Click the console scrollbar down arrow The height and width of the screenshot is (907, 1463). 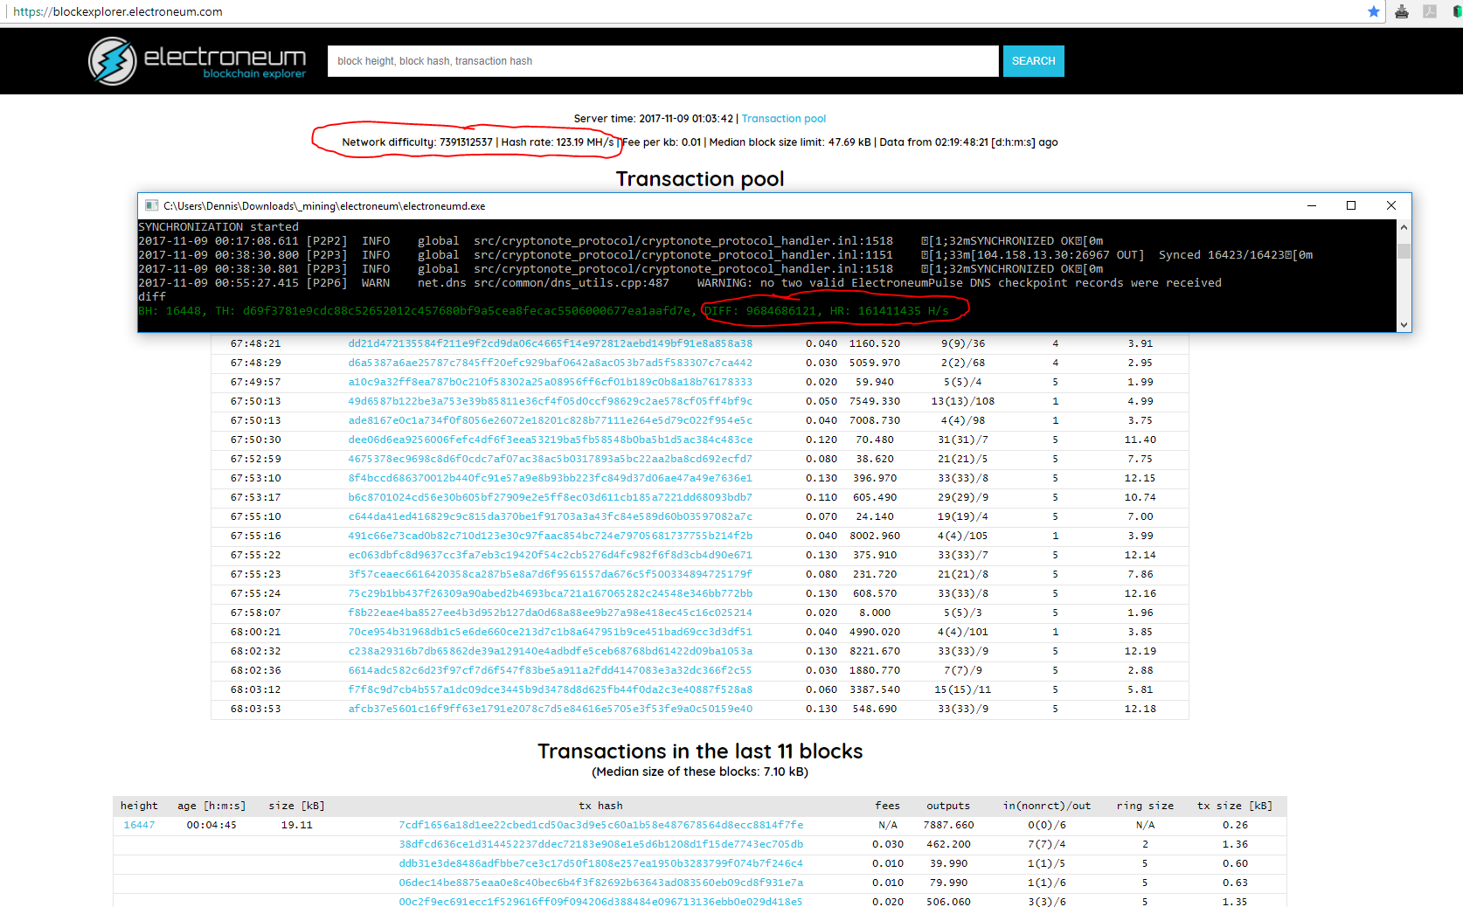point(1404,324)
